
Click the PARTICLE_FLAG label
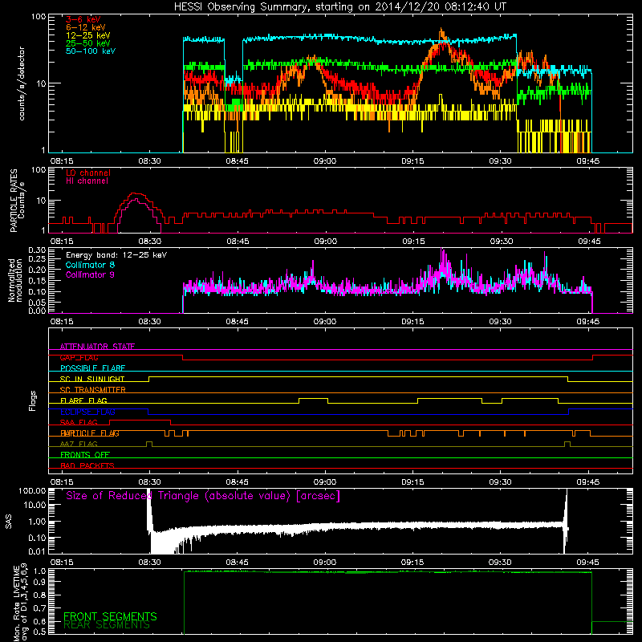pyautogui.click(x=90, y=433)
